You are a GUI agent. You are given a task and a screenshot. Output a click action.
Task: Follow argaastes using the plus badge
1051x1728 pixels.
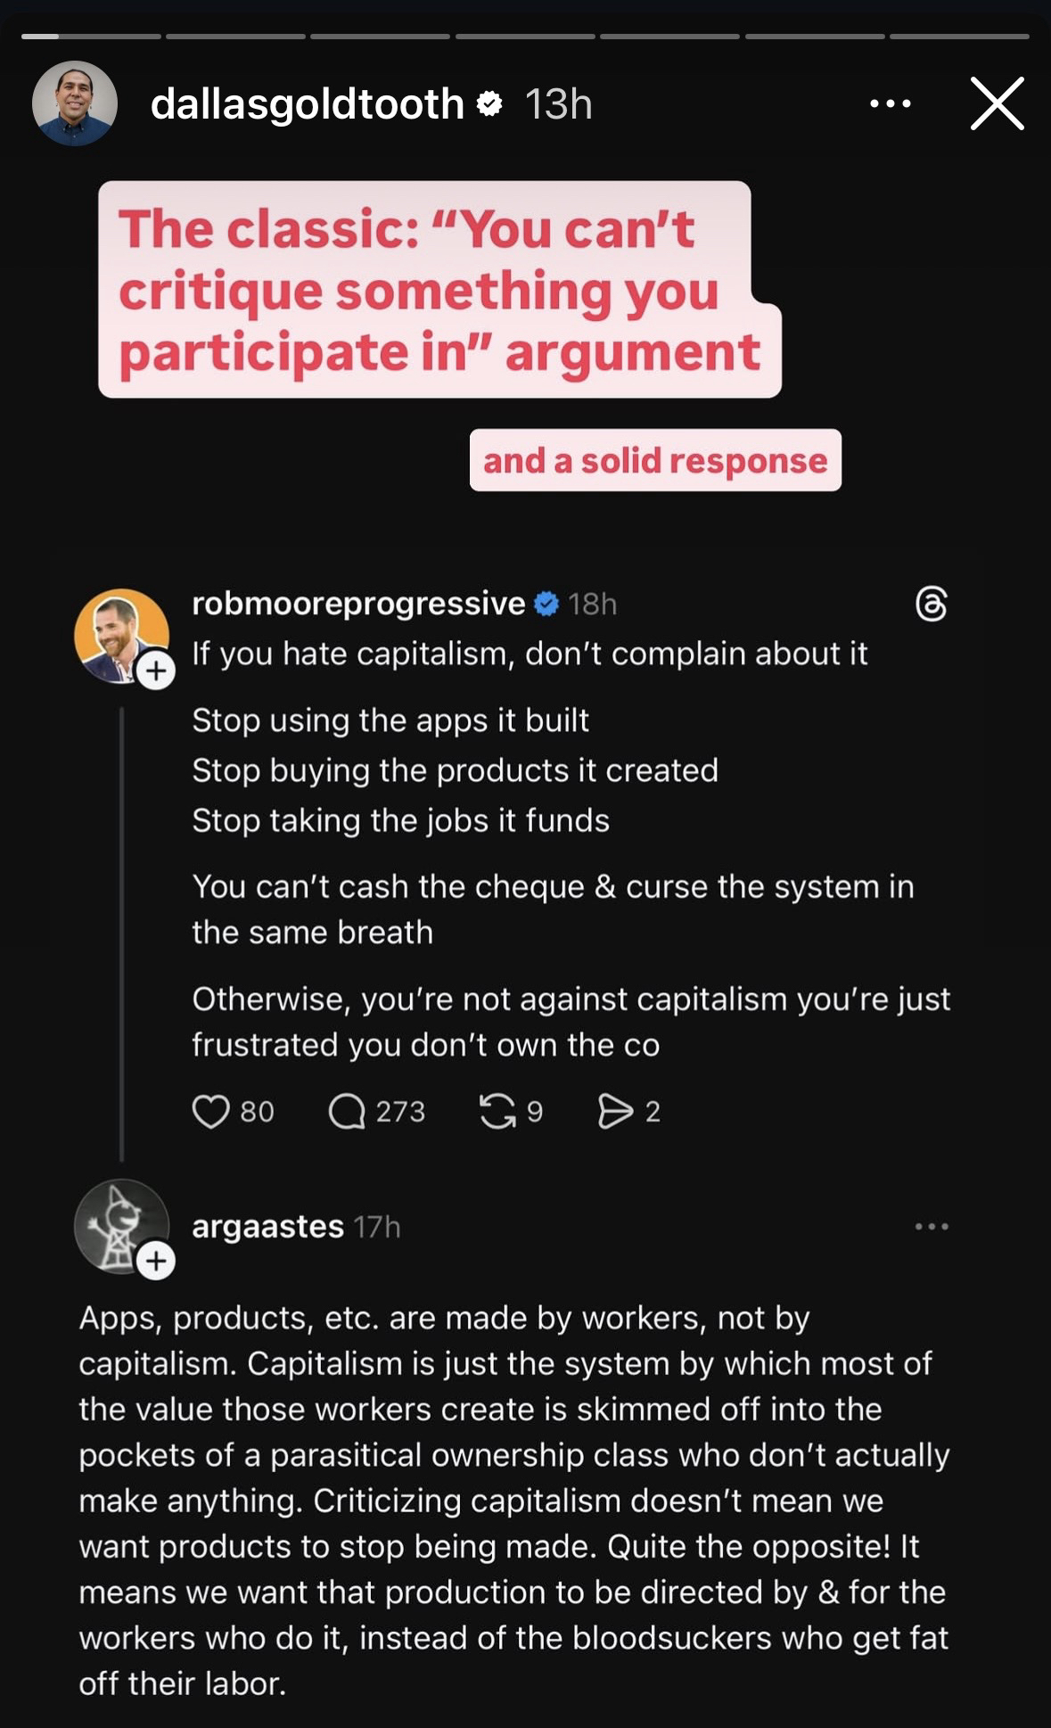click(x=157, y=1261)
